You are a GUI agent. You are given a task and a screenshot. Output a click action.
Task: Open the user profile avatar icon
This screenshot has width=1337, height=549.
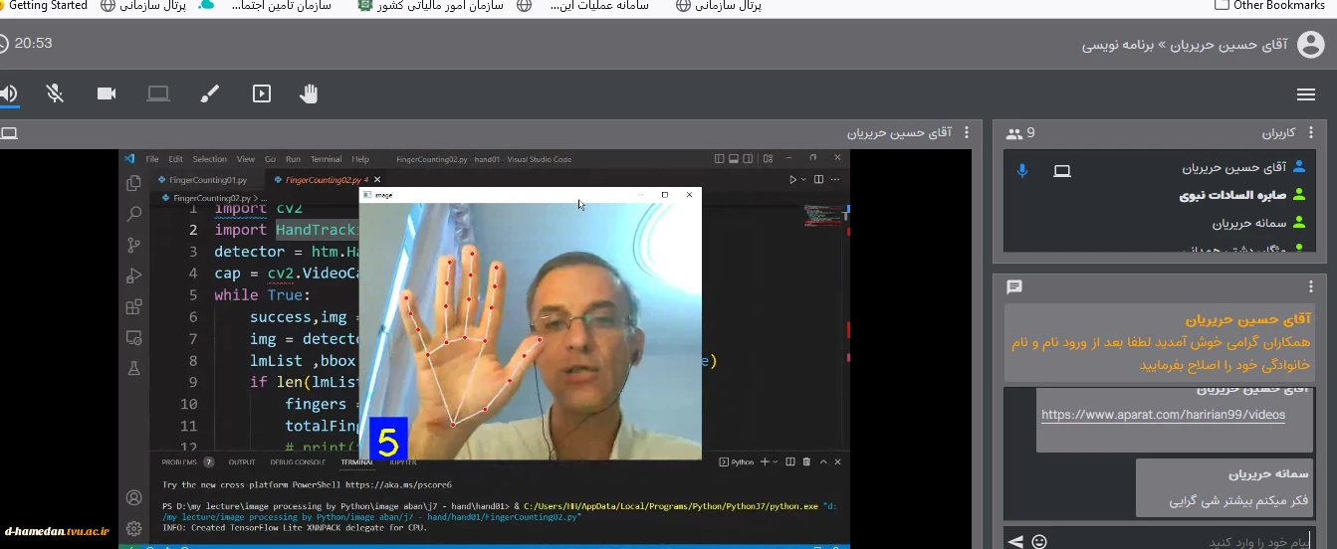pyautogui.click(x=1311, y=45)
